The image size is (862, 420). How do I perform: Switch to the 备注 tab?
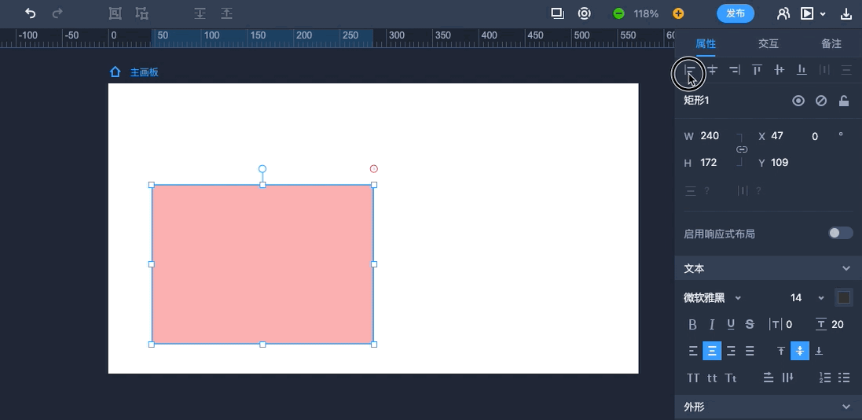tap(831, 44)
